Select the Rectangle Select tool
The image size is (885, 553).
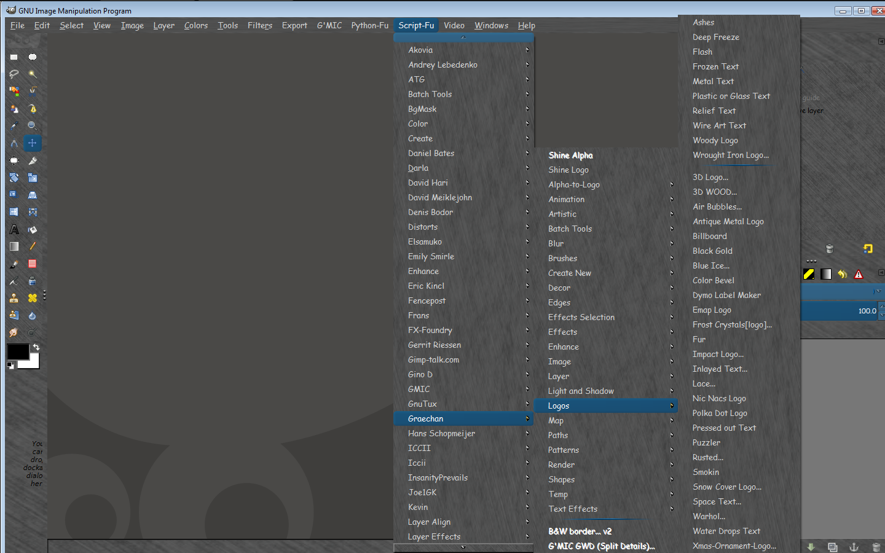14,57
